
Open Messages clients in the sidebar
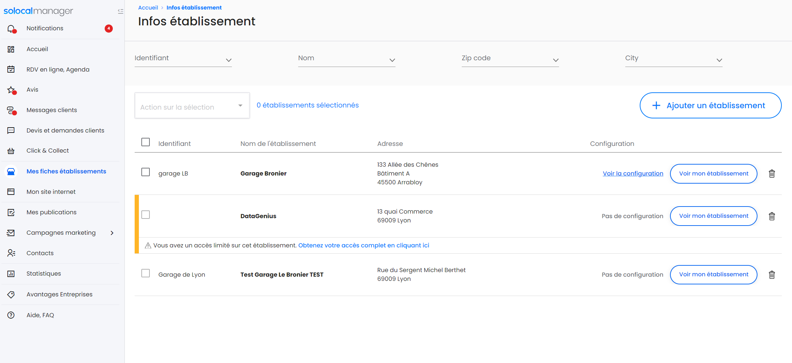click(x=51, y=110)
